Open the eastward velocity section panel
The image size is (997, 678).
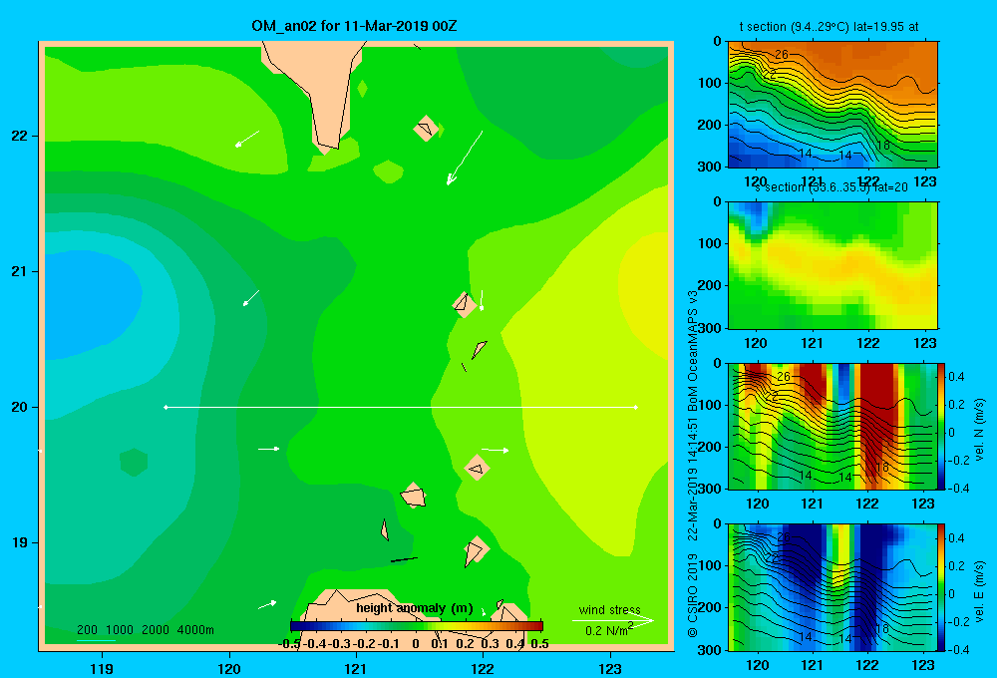pyautogui.click(x=832, y=587)
